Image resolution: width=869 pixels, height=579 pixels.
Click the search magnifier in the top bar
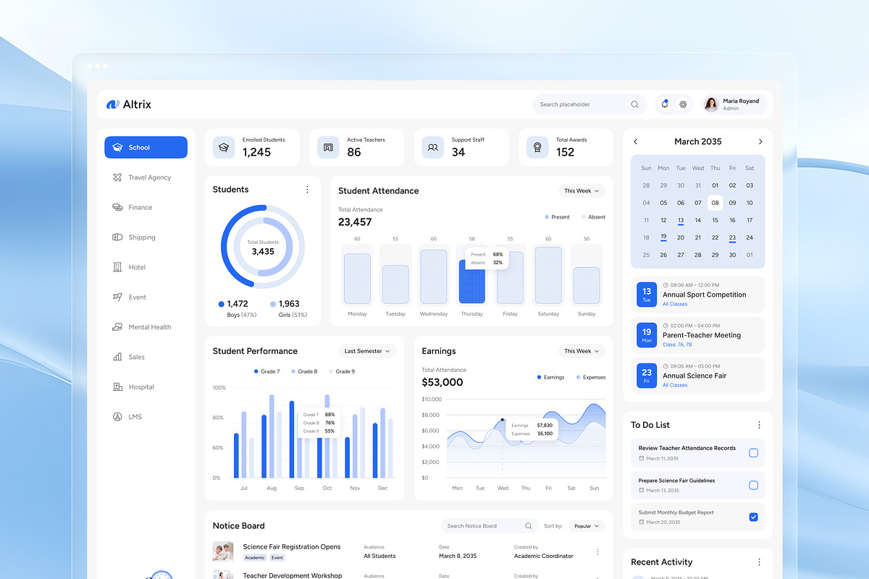[x=634, y=104]
